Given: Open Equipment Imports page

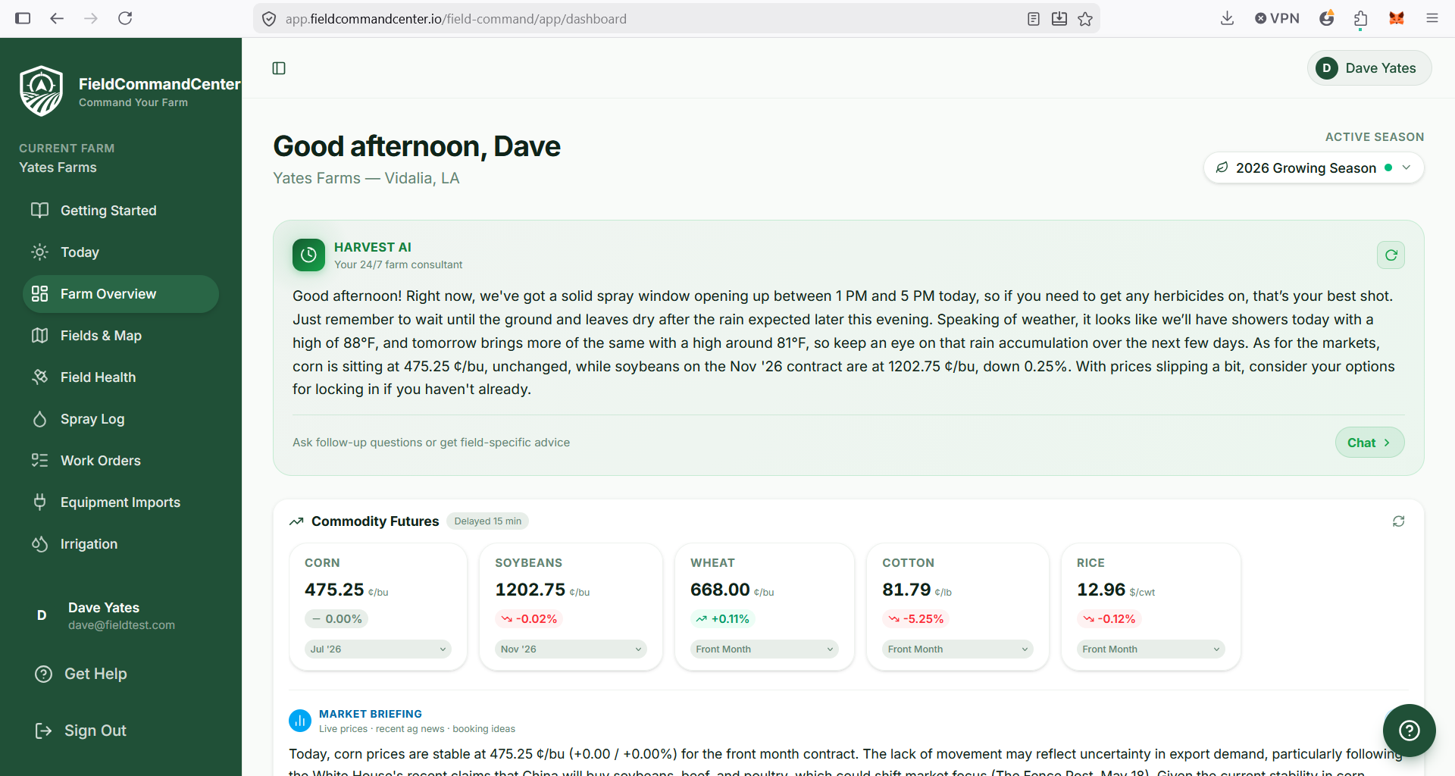Looking at the screenshot, I should (120, 502).
